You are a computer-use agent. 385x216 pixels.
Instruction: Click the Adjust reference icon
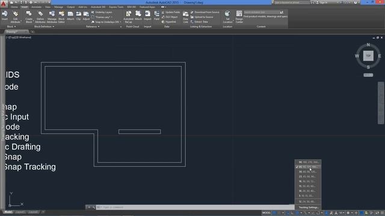click(86, 15)
